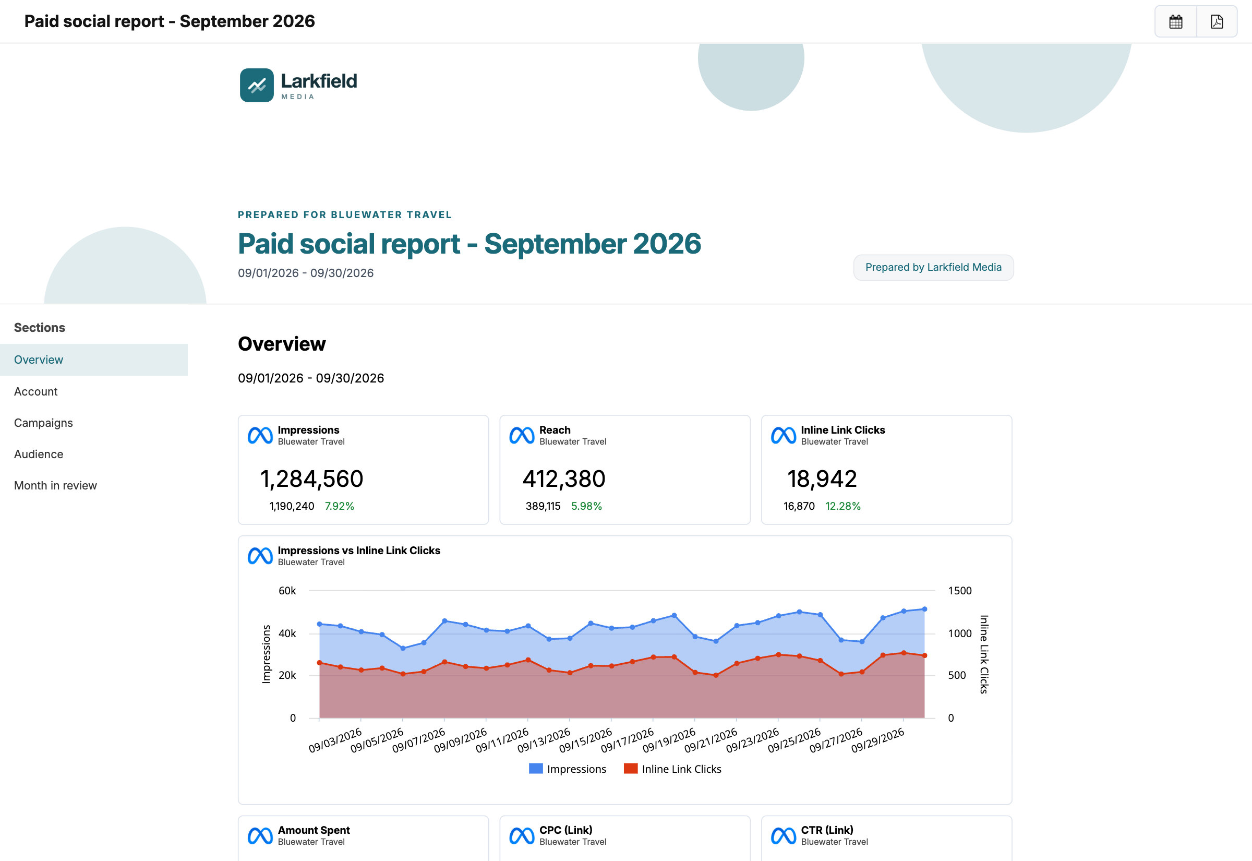Click the 60k label on Impressions axis
This screenshot has height=861, width=1252.
(x=287, y=591)
